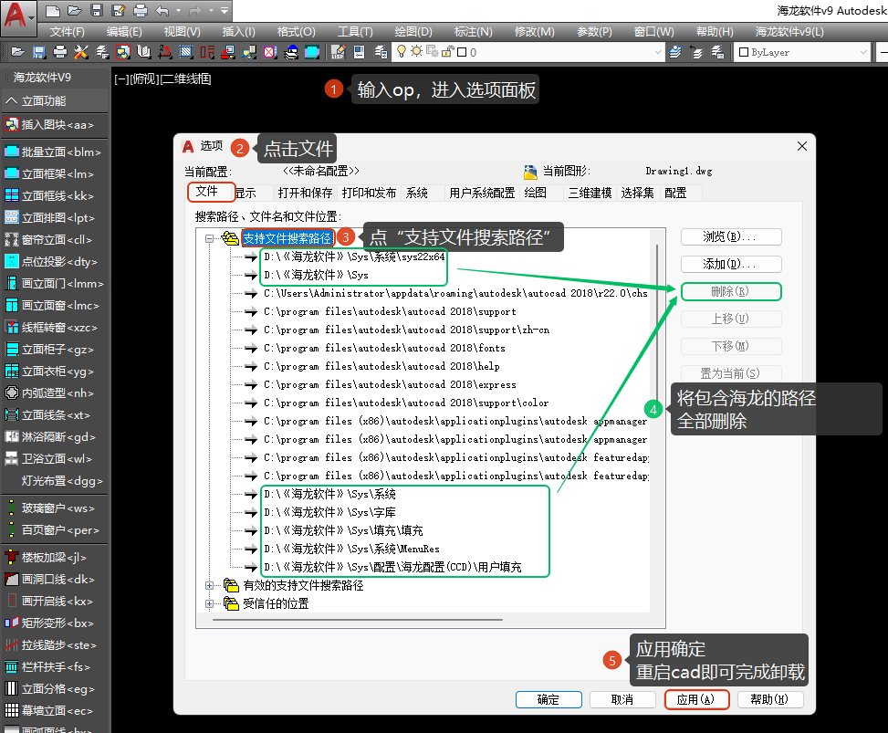Confirm the dialog with 确定

pos(548,699)
